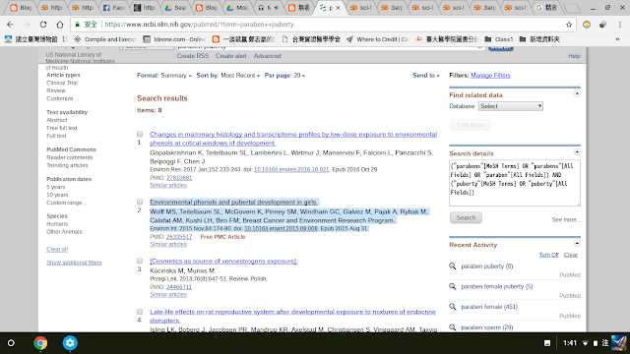Show more bookmarks chevron
Screen dimensions: 630x354
[617, 39]
